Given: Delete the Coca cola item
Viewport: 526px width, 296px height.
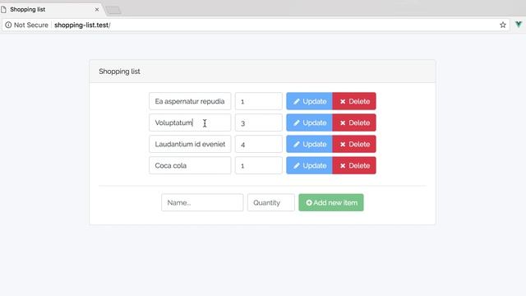Looking at the screenshot, I should (x=354, y=165).
